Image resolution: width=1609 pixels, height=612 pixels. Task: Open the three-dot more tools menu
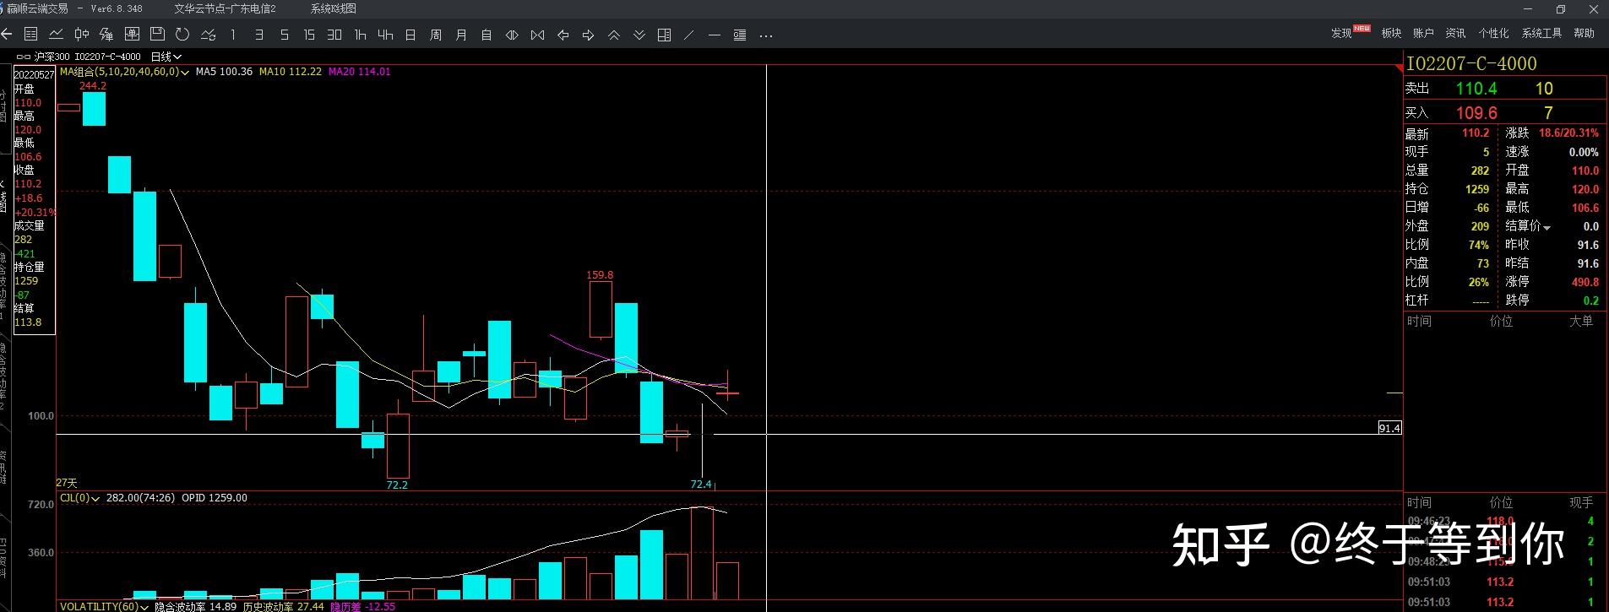[766, 35]
